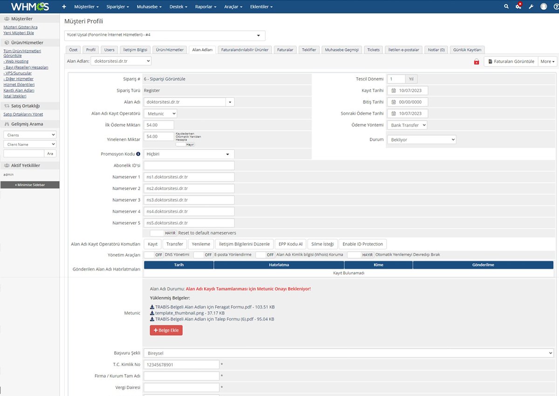
Task: Toggle Otomatik Yeniden Hesapla switch
Action: pos(185,144)
